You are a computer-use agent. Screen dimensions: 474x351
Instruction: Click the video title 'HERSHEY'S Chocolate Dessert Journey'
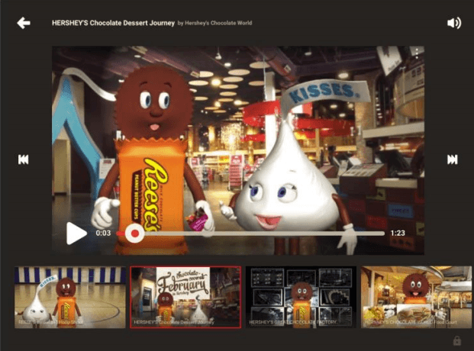tap(114, 23)
